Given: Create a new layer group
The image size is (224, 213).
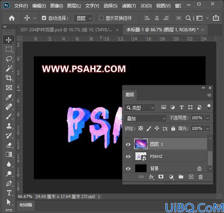Looking at the screenshot, I should tap(181, 177).
